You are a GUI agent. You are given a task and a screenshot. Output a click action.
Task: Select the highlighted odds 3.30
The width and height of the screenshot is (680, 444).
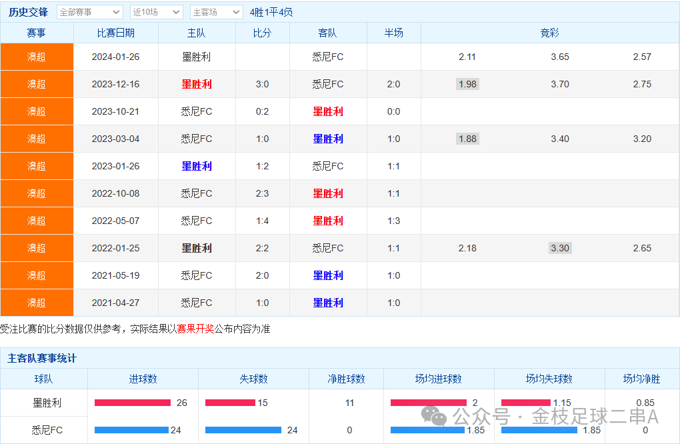pyautogui.click(x=560, y=248)
